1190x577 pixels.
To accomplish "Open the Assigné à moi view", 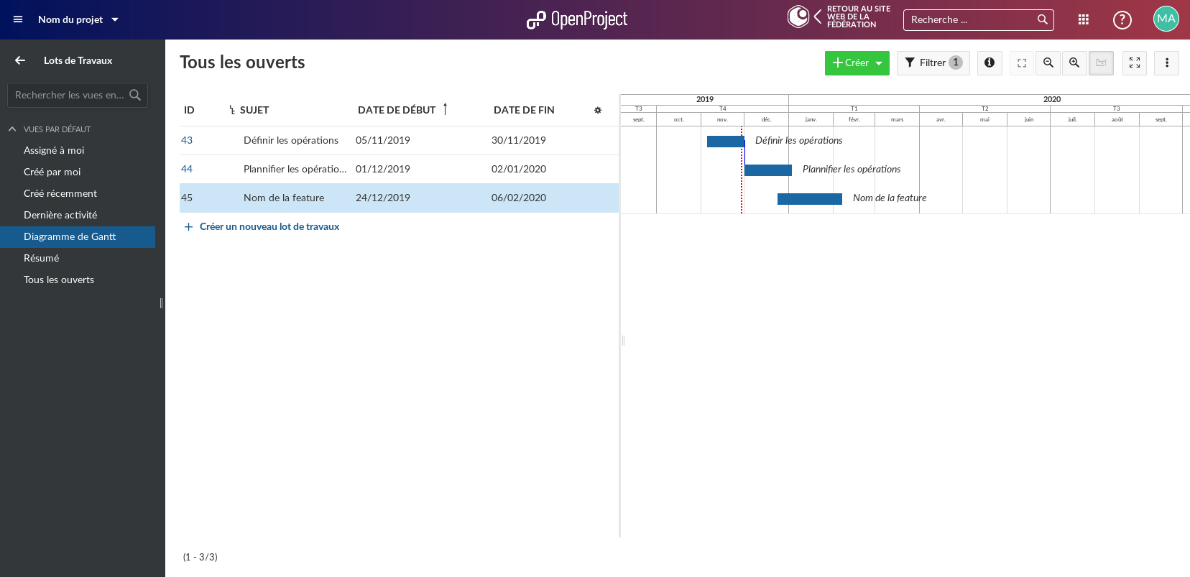I will click(x=54, y=150).
